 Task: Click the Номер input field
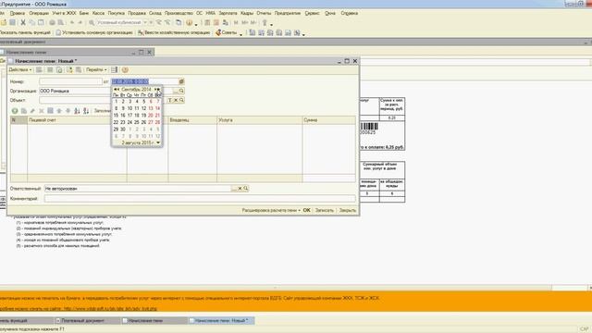[x=70, y=81]
